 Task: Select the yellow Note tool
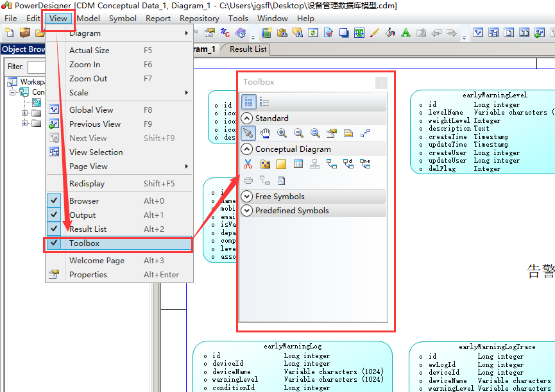coord(348,133)
